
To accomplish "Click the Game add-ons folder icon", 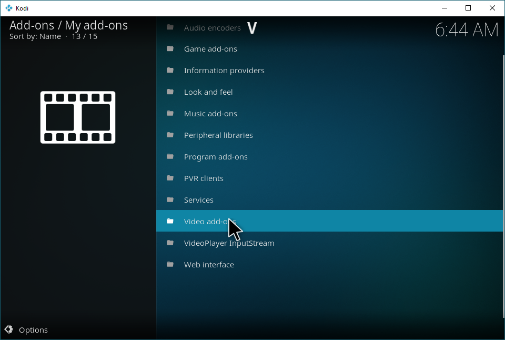I will 170,48.
